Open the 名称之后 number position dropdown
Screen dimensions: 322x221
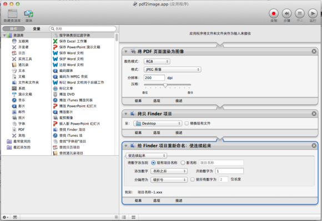click(x=169, y=171)
